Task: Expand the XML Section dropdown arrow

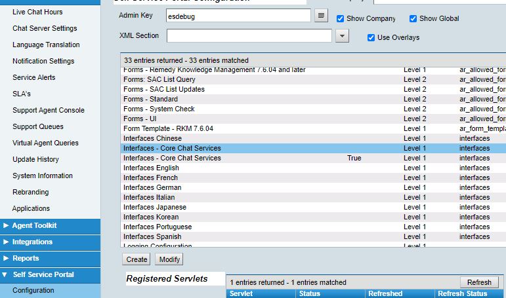Action: [x=342, y=36]
